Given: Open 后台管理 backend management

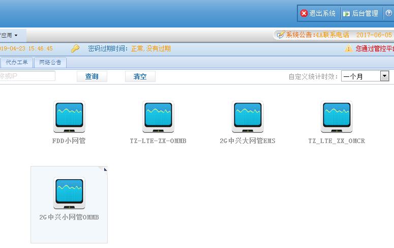Looking at the screenshot, I should pos(365,13).
